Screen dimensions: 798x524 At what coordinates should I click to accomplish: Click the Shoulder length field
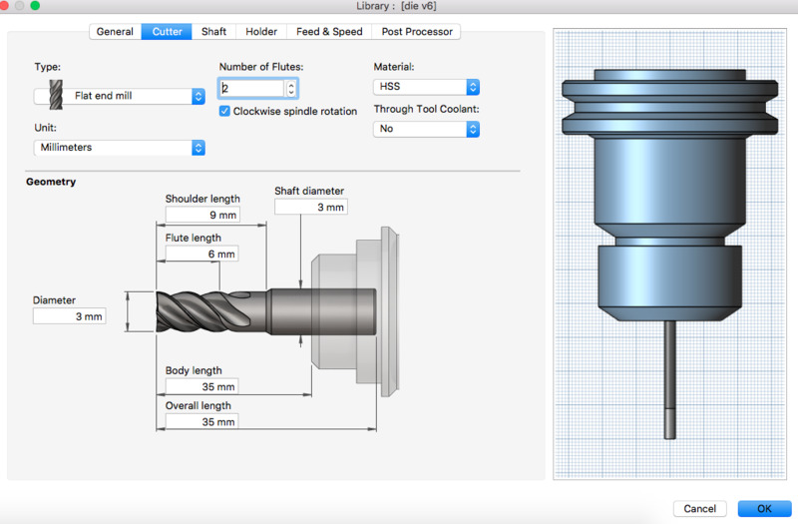[x=202, y=215]
